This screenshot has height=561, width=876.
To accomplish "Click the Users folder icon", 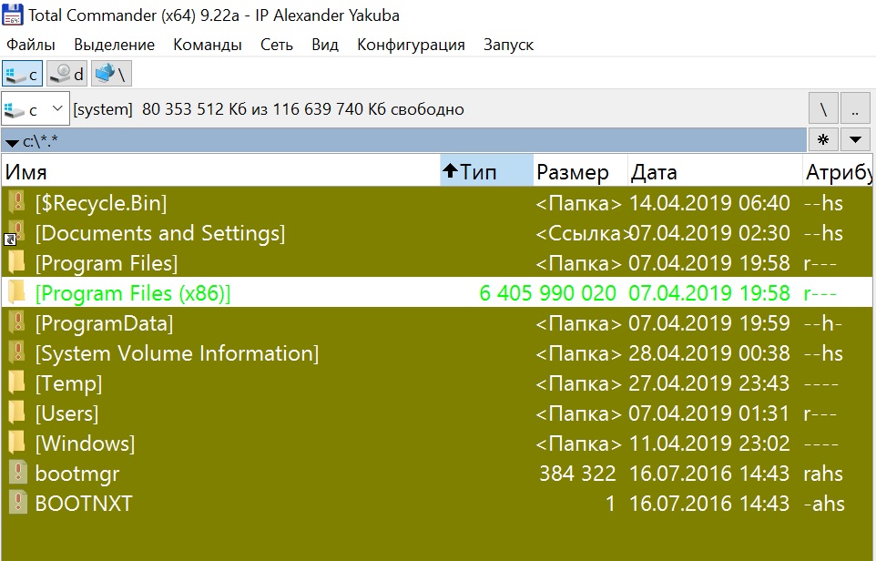I will [16, 413].
